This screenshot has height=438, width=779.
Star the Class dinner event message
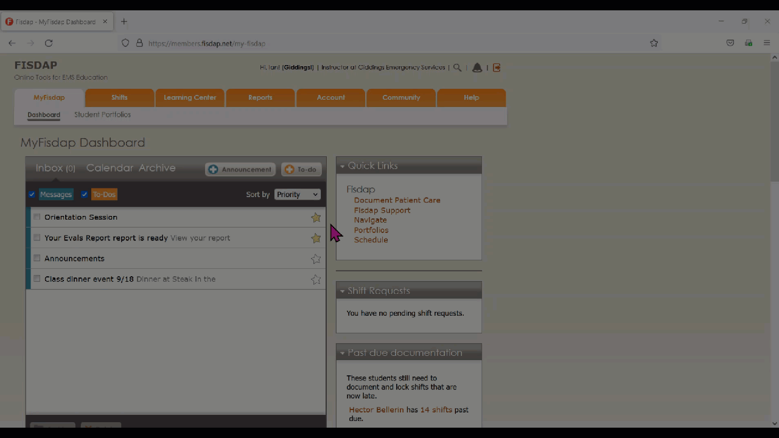tap(316, 279)
